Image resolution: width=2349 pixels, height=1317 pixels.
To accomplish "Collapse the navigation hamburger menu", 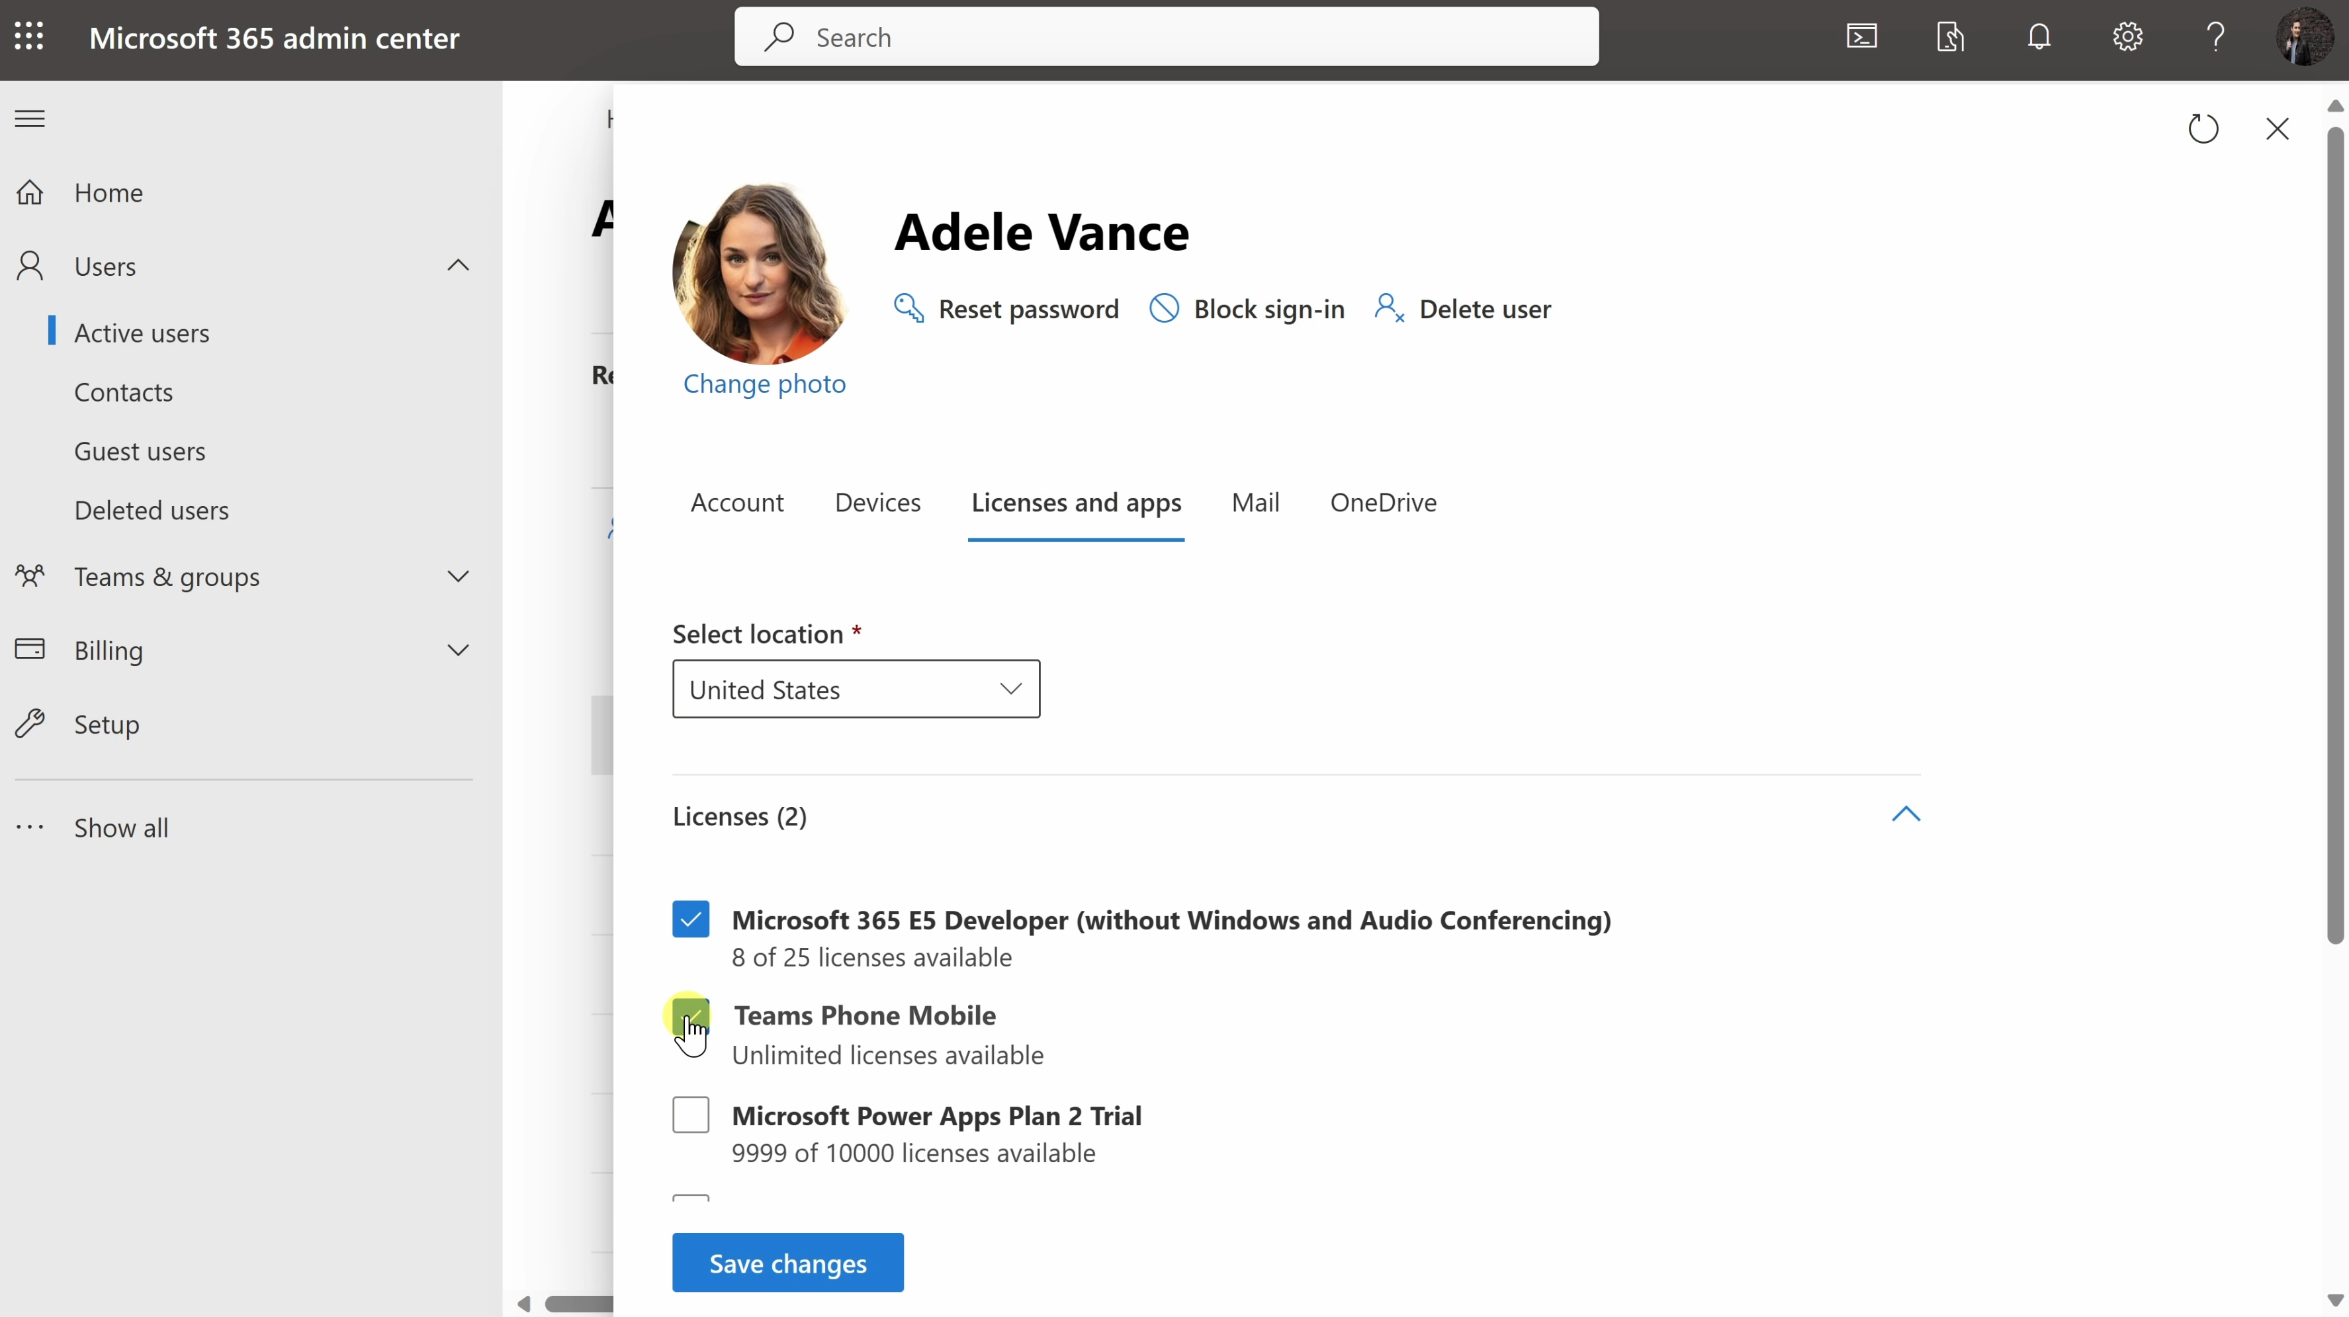I will 30,118.
